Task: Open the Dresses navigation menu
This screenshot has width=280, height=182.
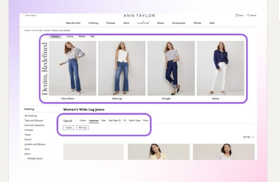Action: [x=111, y=23]
